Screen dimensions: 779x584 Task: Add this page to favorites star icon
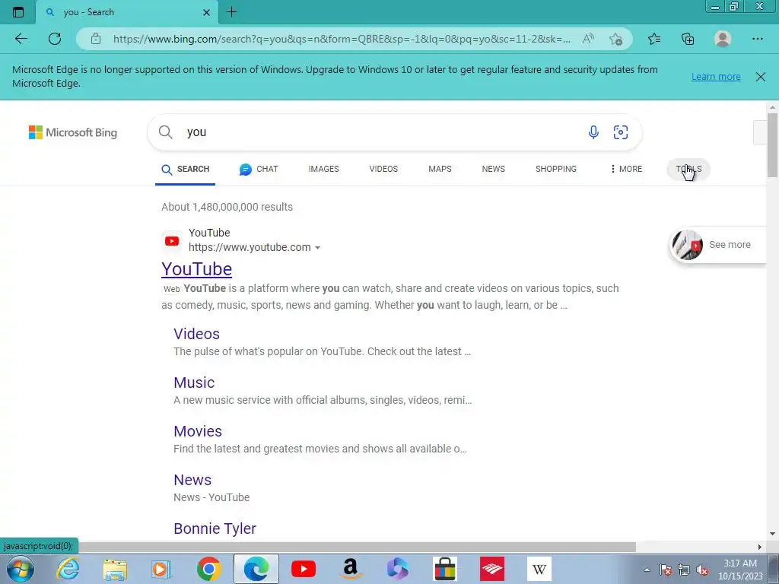[615, 39]
